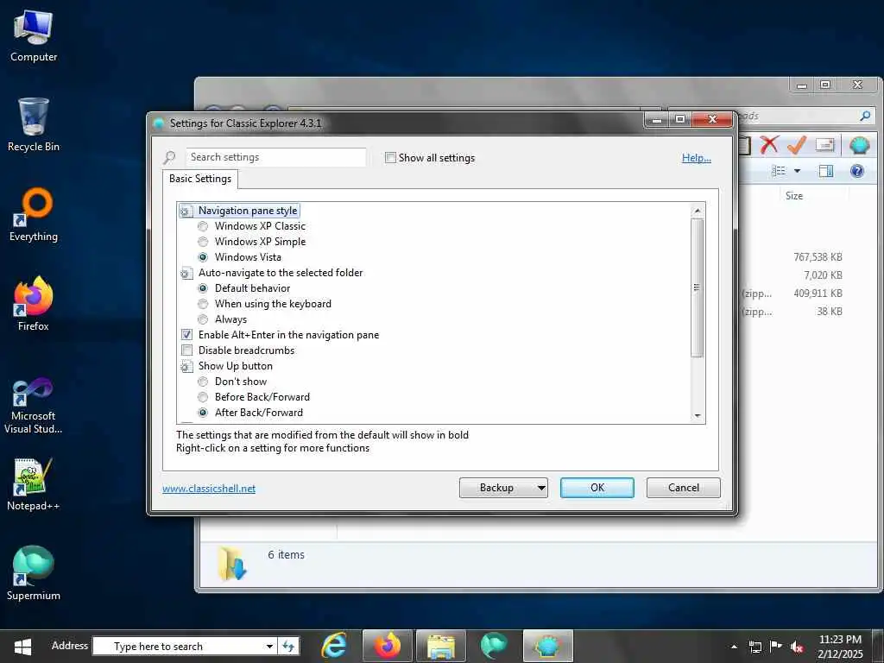Open File Explorer taskbar button

(x=441, y=646)
